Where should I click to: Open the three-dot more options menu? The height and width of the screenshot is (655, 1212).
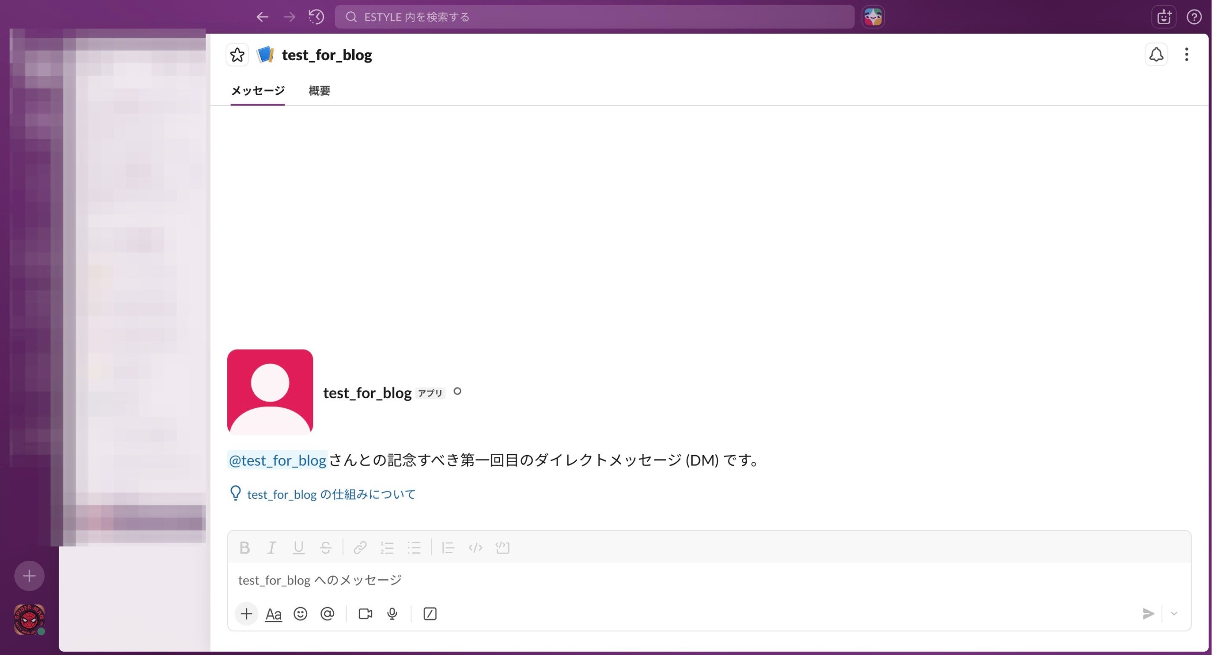pos(1186,55)
